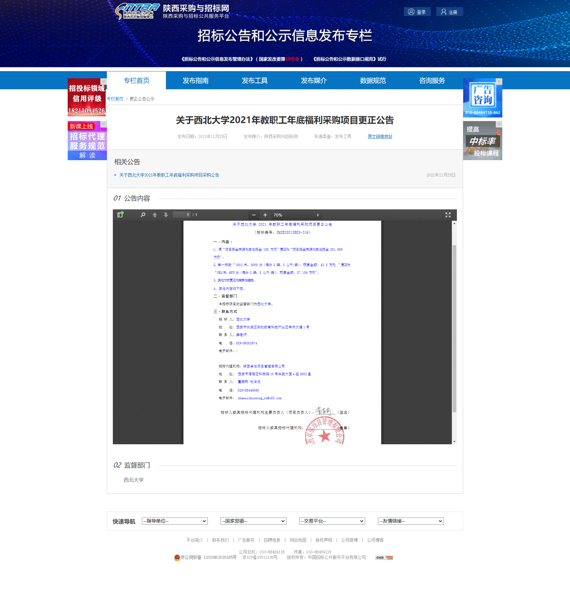Open the related 采购公告 announcement link
This screenshot has height=597, width=570.
click(169, 175)
